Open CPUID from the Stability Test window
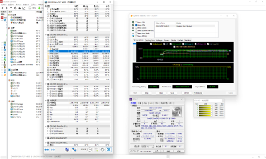The height and width of the screenshot is (159, 266). coord(187,93)
